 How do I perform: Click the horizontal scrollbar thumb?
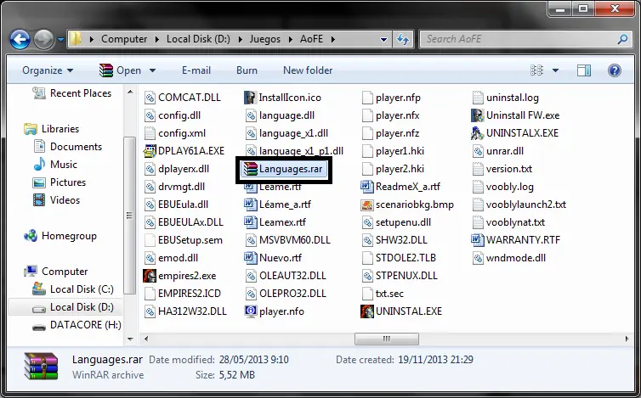click(x=387, y=339)
